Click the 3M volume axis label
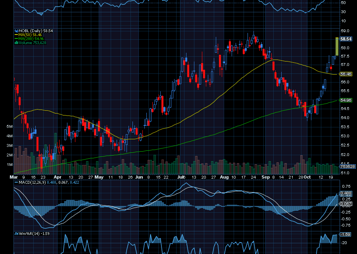This screenshot has height=254, width=357. (10, 146)
